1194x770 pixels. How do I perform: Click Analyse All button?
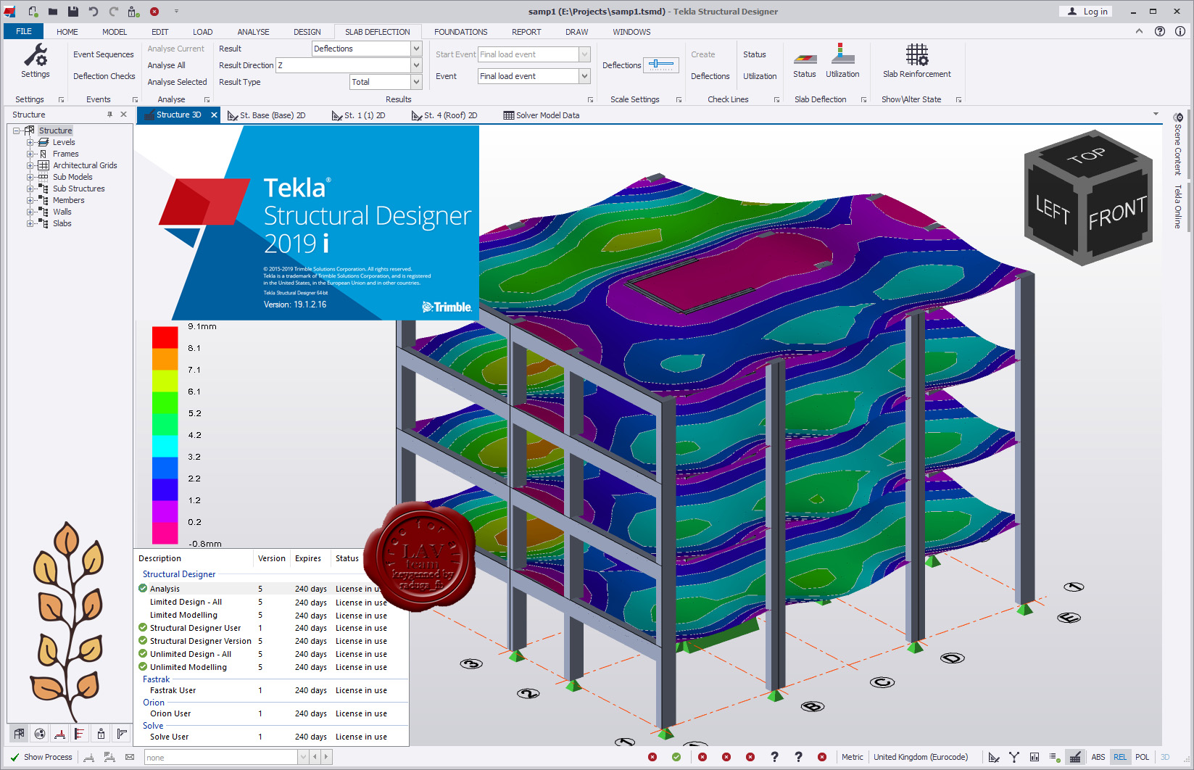tap(167, 65)
